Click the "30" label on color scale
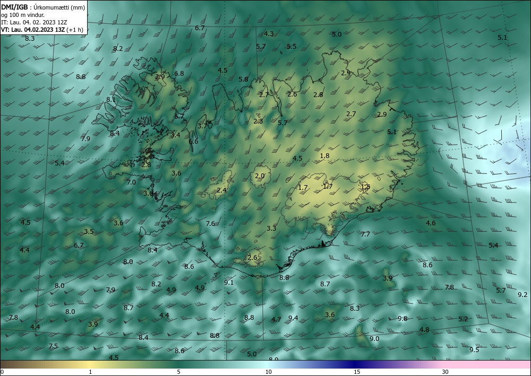The width and height of the screenshot is (531, 376). click(x=446, y=372)
